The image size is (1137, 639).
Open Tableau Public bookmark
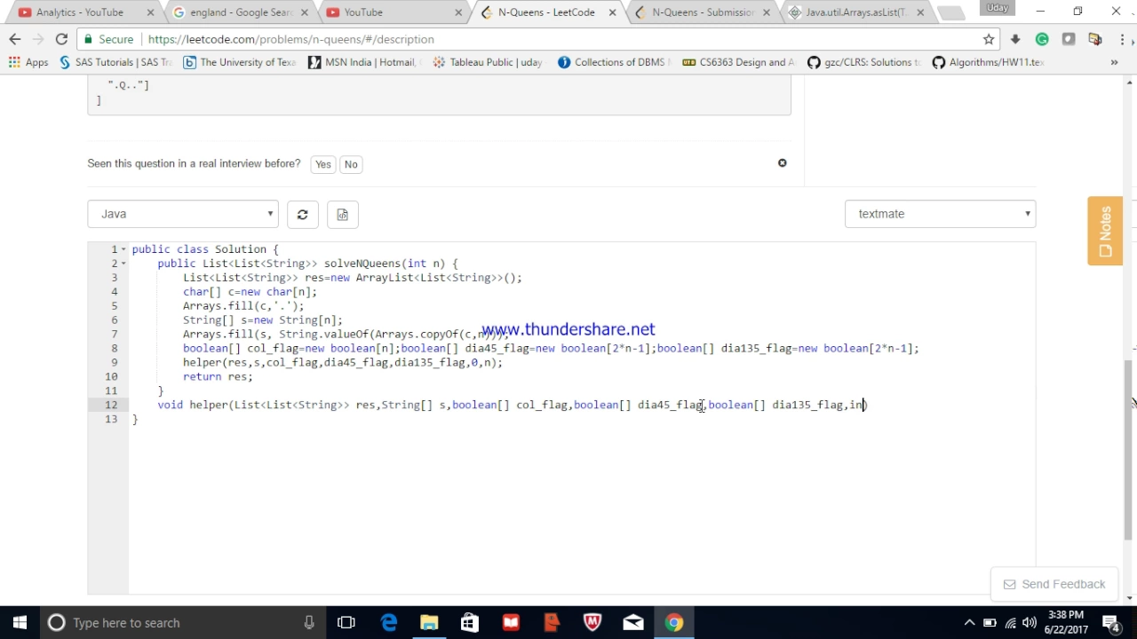[x=487, y=62]
